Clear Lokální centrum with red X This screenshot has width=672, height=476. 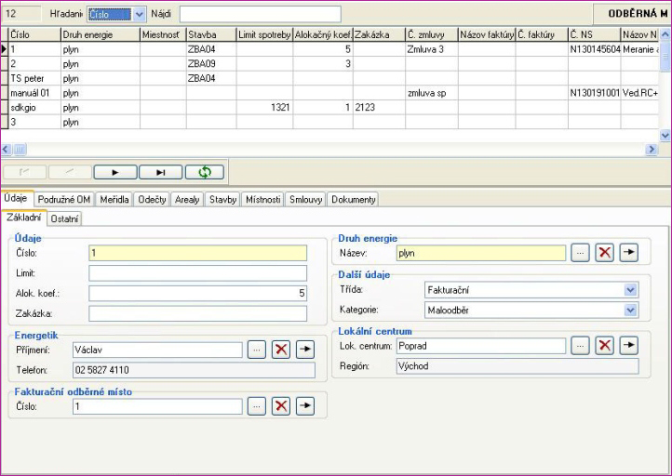click(604, 346)
